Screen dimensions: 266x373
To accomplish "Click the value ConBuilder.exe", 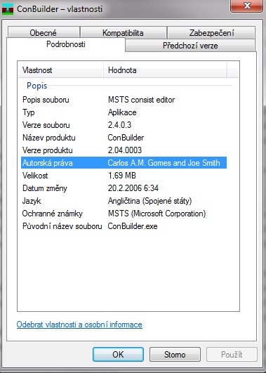I will pos(133,226).
